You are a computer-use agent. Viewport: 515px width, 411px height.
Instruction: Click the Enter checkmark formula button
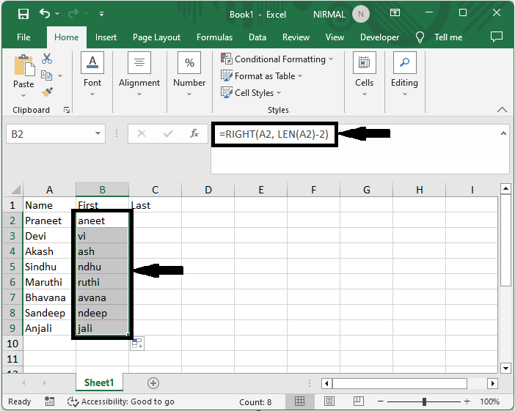pos(168,133)
